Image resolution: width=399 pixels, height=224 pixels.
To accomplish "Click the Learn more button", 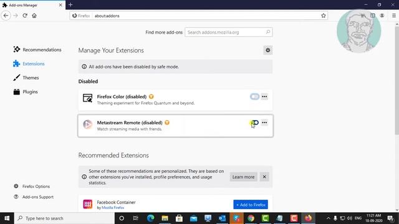I will 243,177.
